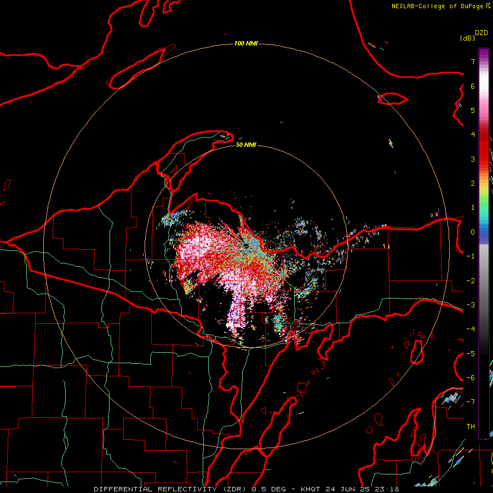Click the DZD legend title

pyautogui.click(x=481, y=33)
